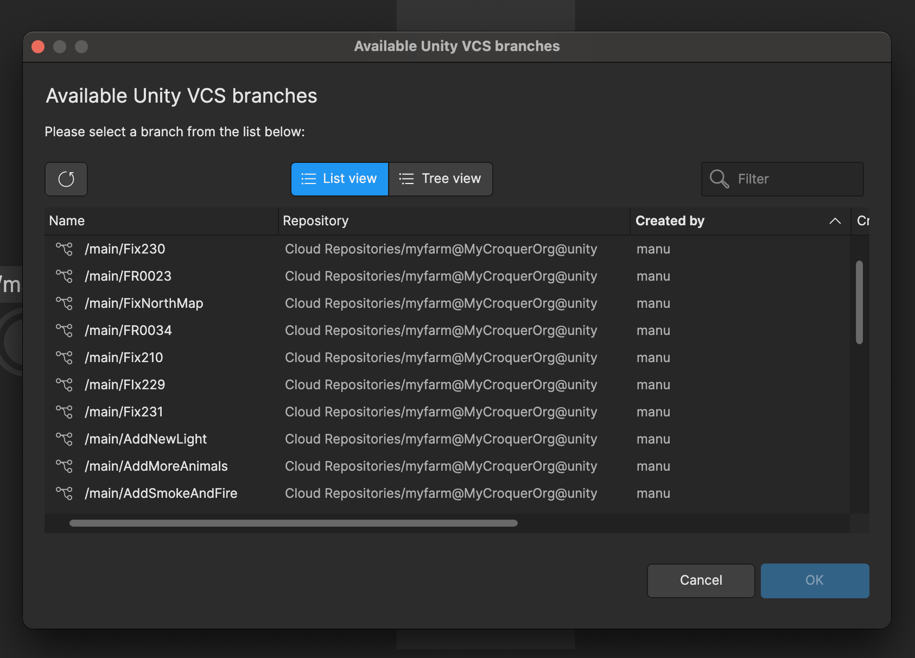Confirm selection with the OK button

[x=814, y=580]
